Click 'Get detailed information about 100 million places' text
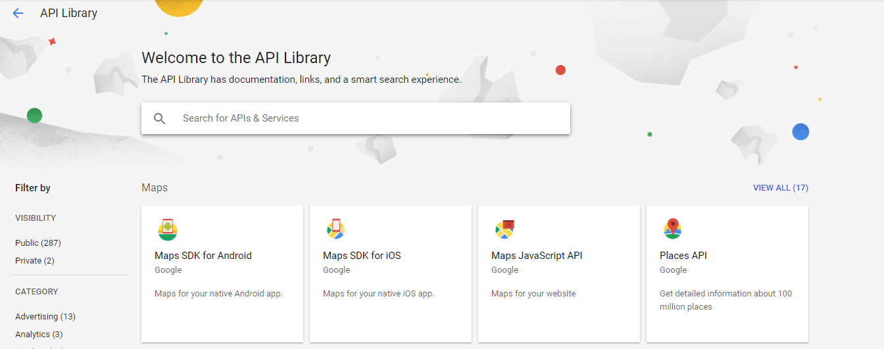Image resolution: width=884 pixels, height=349 pixels. (x=725, y=300)
